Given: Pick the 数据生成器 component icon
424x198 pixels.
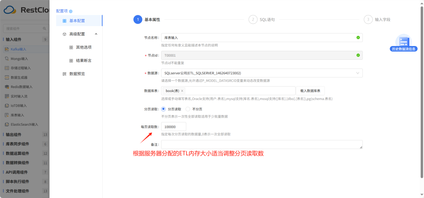Looking at the screenshot, I should coord(7,77).
